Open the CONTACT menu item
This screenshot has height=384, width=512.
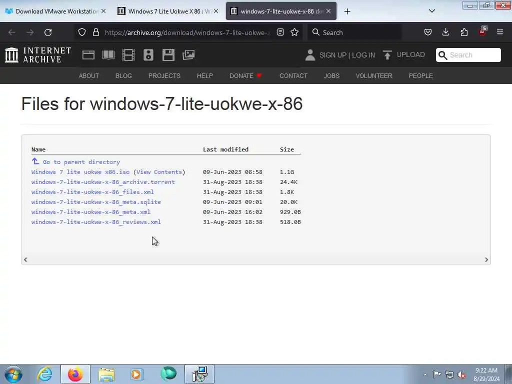tap(293, 76)
